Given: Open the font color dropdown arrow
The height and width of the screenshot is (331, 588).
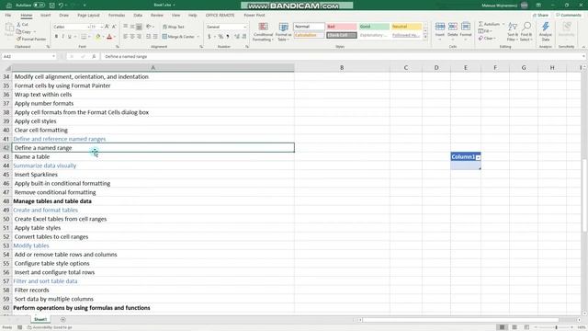Looking at the screenshot, I should pyautogui.click(x=114, y=37).
